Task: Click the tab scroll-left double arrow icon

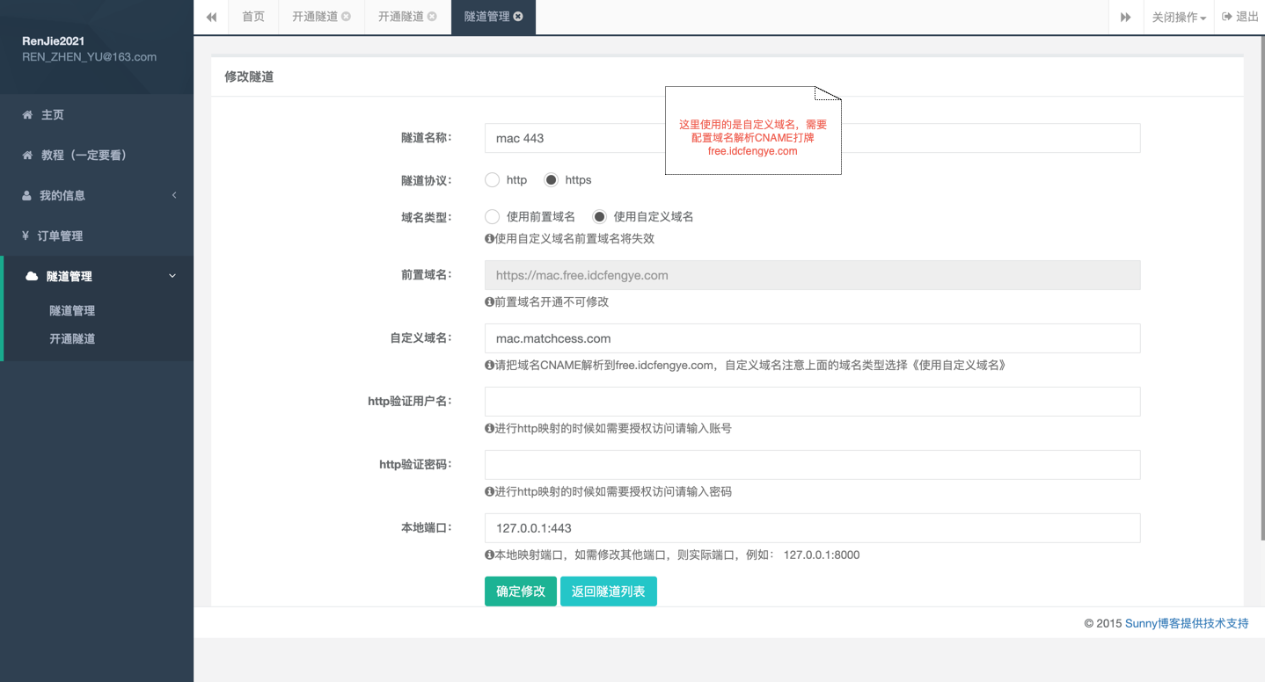Action: (x=211, y=17)
